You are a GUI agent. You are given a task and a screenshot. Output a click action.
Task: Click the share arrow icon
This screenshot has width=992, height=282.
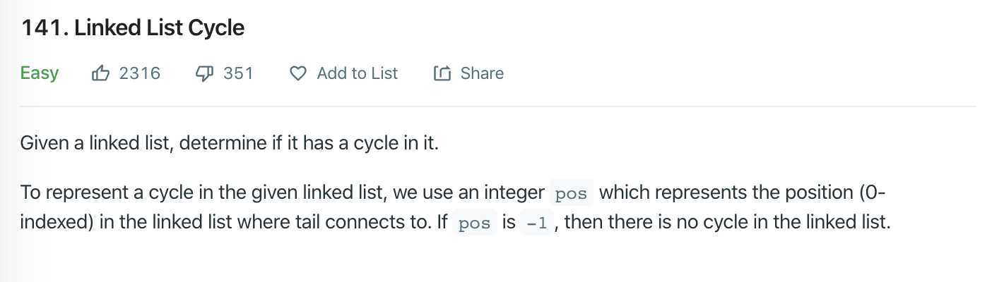click(x=442, y=73)
